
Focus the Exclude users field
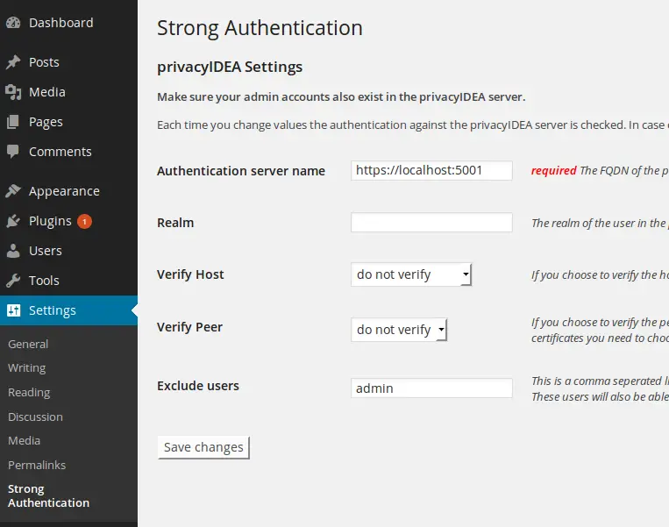pos(431,388)
